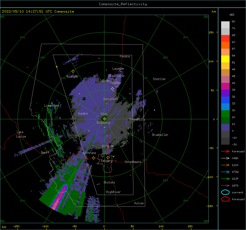Click the cyan 27ZW arrow icon
This screenshot has height=230, width=246.
point(225,172)
